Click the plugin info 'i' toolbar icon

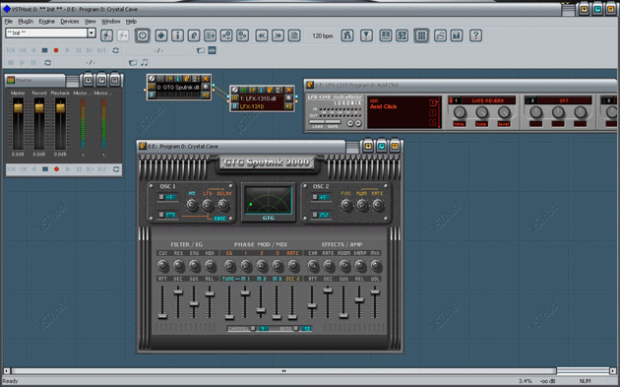point(177,35)
